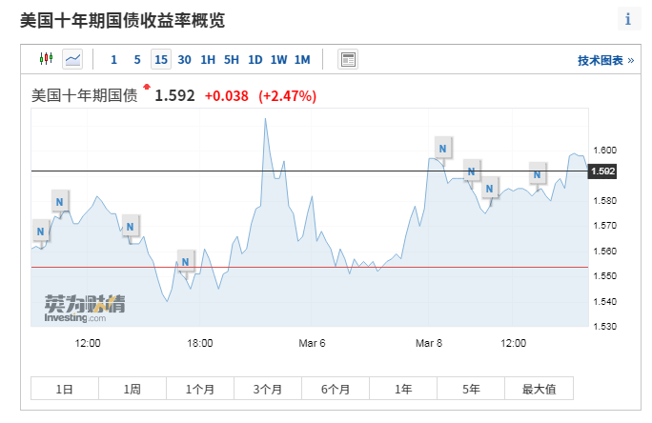Switch to area line chart type

pyautogui.click(x=72, y=59)
